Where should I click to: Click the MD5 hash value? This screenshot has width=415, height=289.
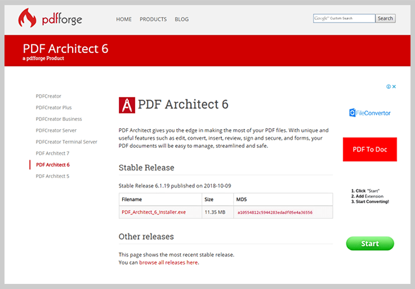point(275,213)
